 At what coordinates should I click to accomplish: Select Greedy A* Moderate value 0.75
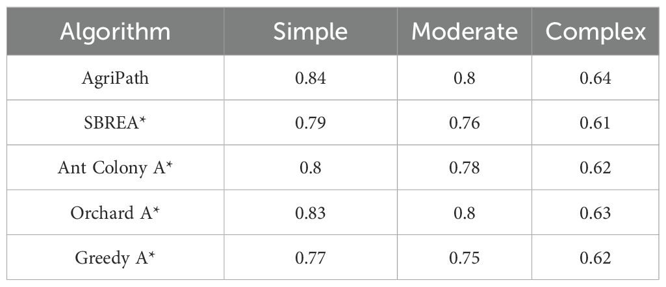pyautogui.click(x=465, y=257)
